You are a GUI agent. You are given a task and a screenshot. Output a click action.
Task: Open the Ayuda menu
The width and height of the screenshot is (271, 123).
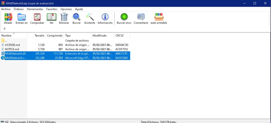(79, 9)
